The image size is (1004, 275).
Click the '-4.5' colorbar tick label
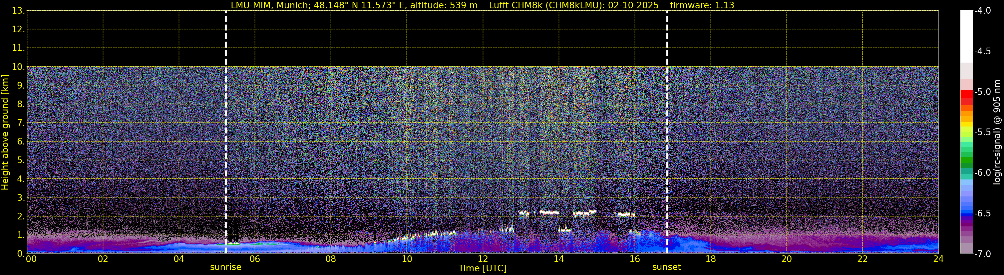pos(982,51)
